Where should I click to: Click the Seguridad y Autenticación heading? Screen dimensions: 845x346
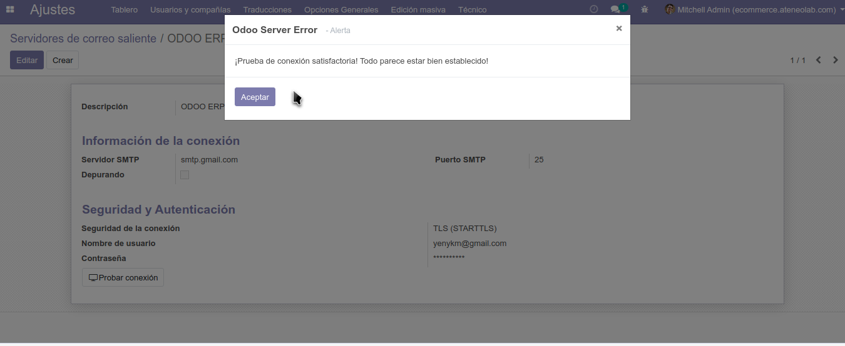point(158,209)
